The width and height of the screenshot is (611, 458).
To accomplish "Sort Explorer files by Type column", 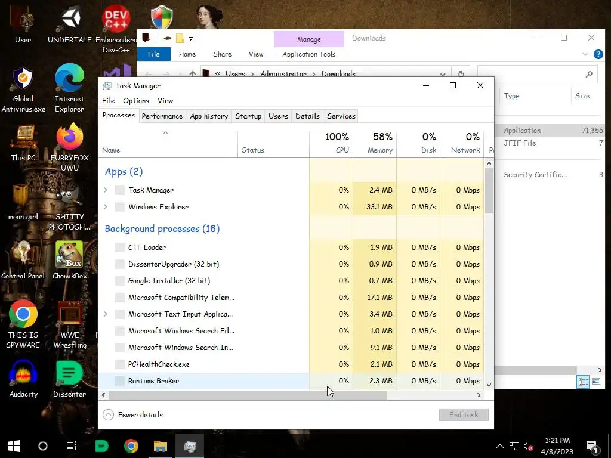I will tap(535, 96).
